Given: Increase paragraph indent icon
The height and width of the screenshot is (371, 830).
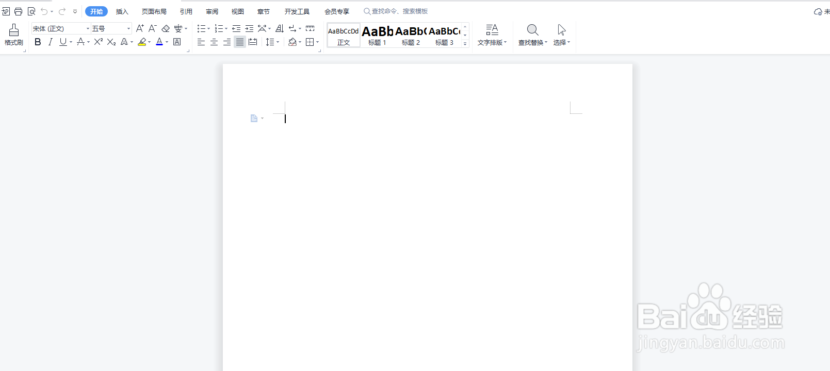Looking at the screenshot, I should (x=249, y=28).
